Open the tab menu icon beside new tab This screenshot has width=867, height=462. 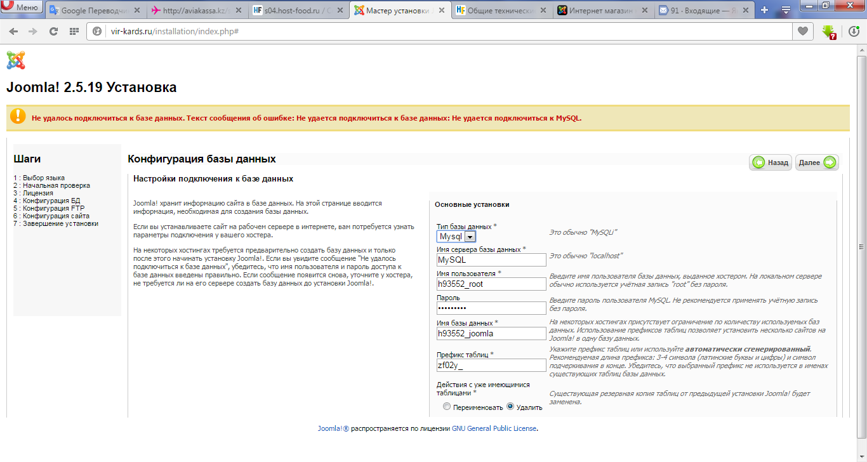pos(786,10)
